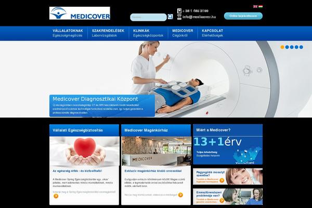Click orange arrow in Magánkórház card
Image resolution: width=312 pixels, height=208 pixels.
[180, 195]
